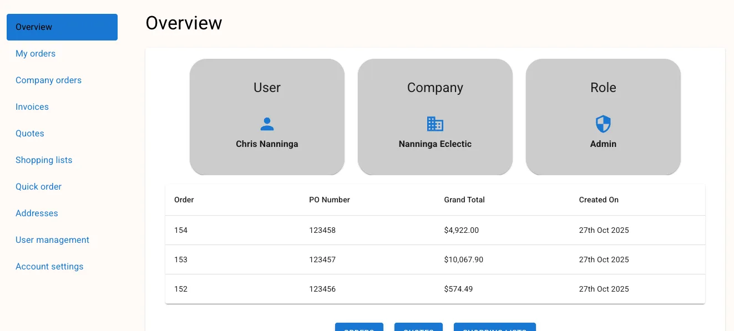This screenshot has height=331, width=734.
Task: Open the Company orders page
Action: (48, 80)
